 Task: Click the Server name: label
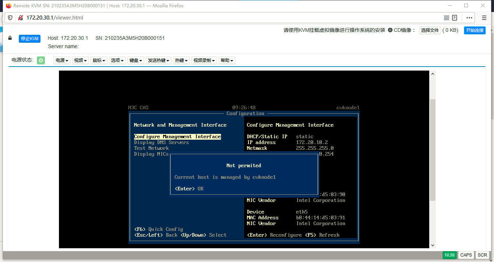63,46
